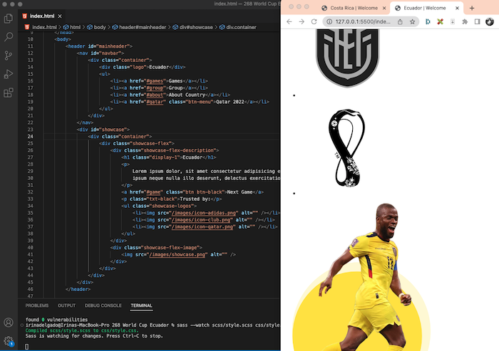Switch to the DEBUG CONSOLE panel tab
The width and height of the screenshot is (499, 351).
(103, 305)
